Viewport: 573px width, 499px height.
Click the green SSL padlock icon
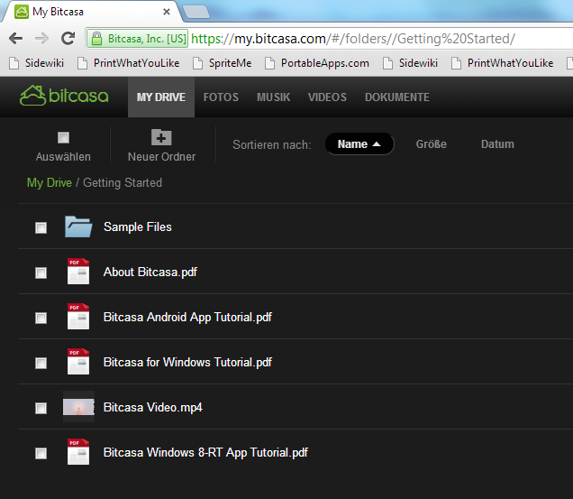click(x=96, y=39)
